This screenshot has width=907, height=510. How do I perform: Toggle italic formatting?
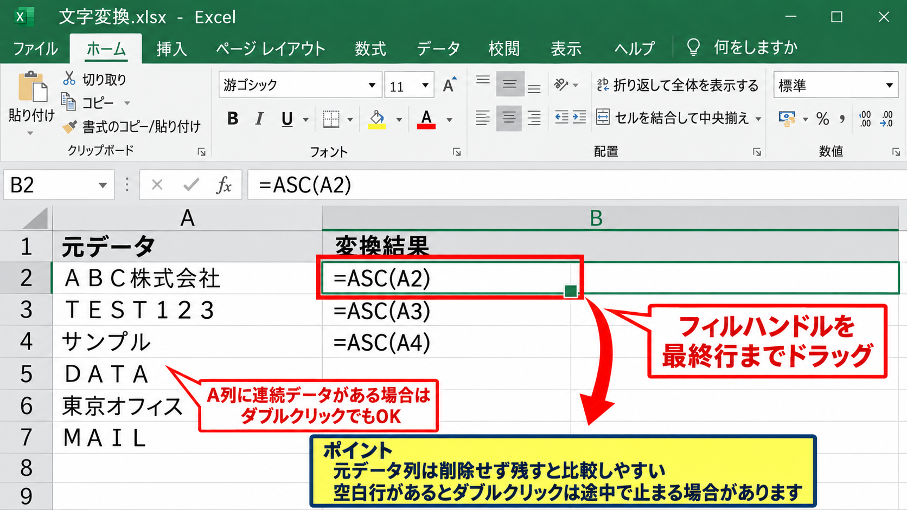[259, 118]
